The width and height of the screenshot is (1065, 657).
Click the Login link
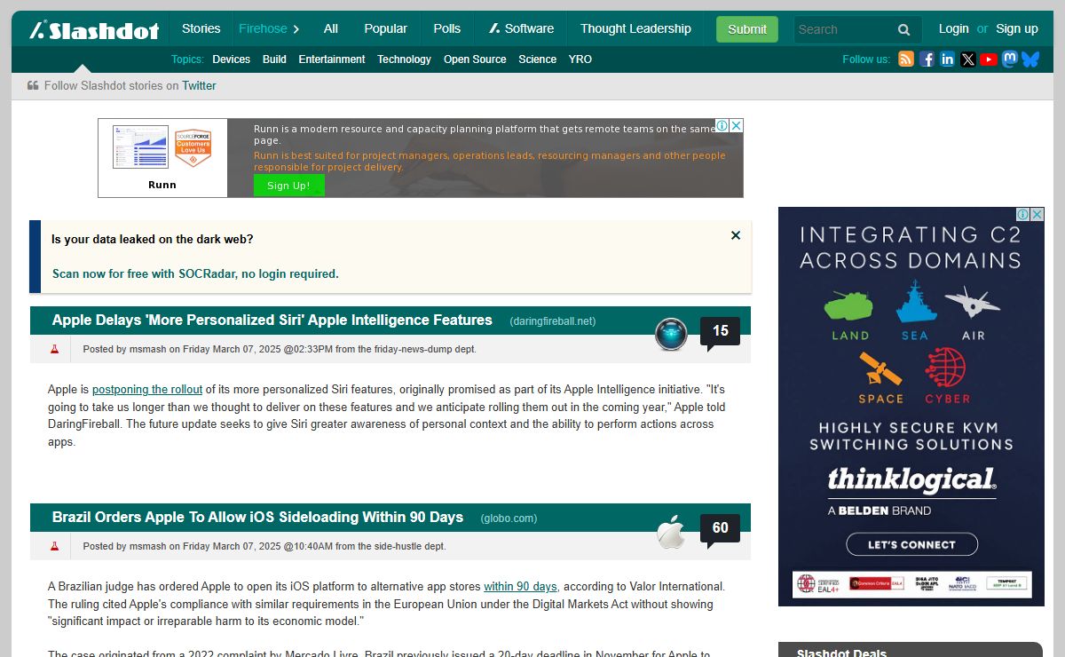tap(954, 28)
